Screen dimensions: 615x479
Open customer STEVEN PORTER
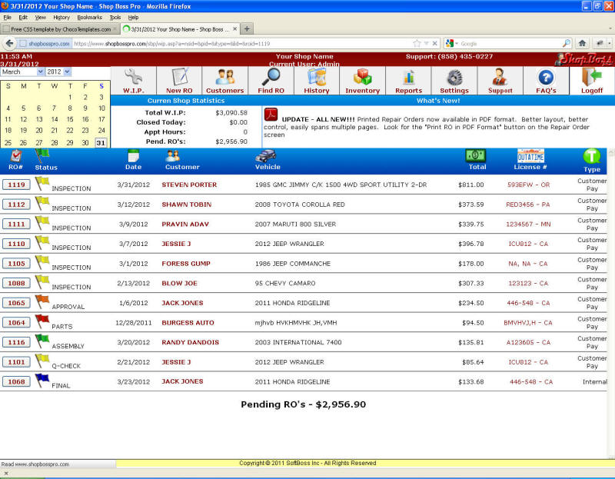[189, 185]
